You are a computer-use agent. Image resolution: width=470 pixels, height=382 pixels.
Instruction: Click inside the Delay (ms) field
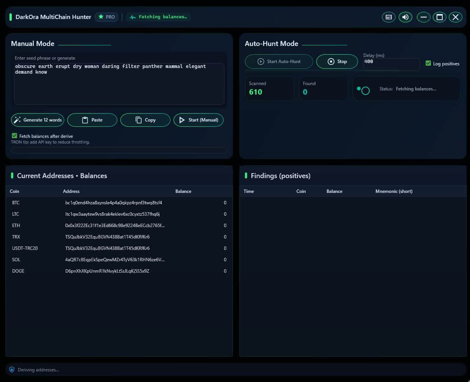(x=391, y=64)
